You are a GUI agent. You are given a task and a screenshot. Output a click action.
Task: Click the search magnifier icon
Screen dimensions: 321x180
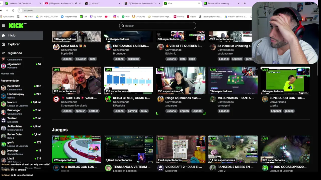(x=123, y=25)
